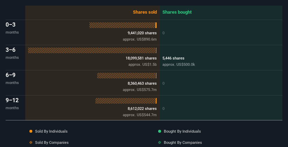Click the 0–3 months hatched sold bar
This screenshot has width=288, height=147.
[x=122, y=25]
